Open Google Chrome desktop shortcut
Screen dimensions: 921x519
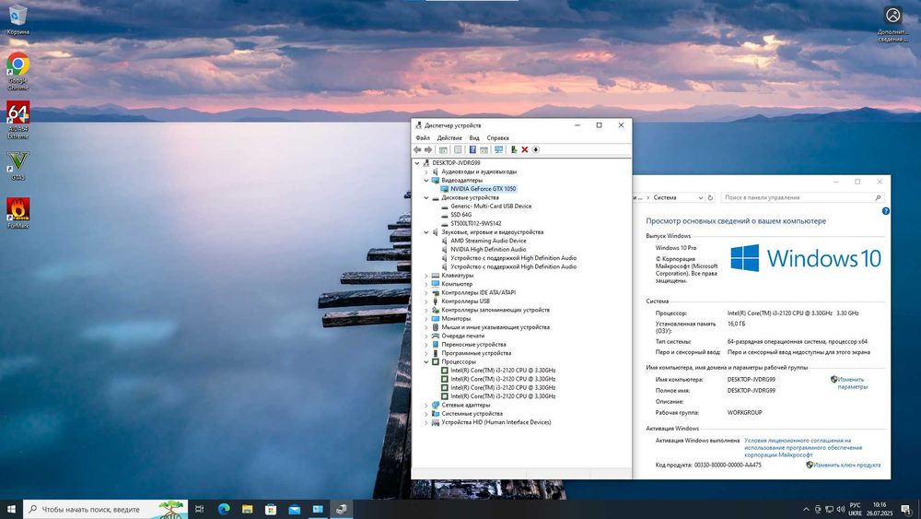pos(17,72)
